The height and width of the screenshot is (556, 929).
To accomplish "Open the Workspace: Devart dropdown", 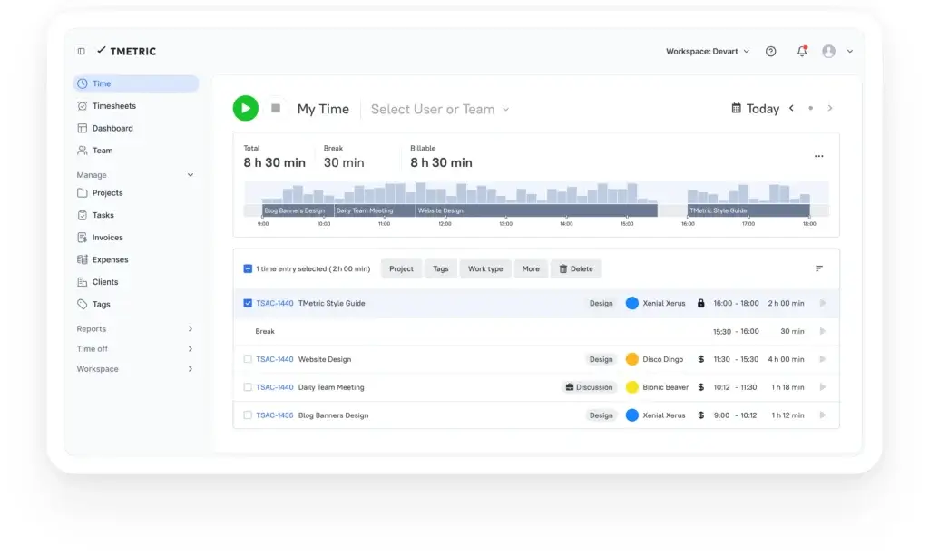I will point(708,52).
